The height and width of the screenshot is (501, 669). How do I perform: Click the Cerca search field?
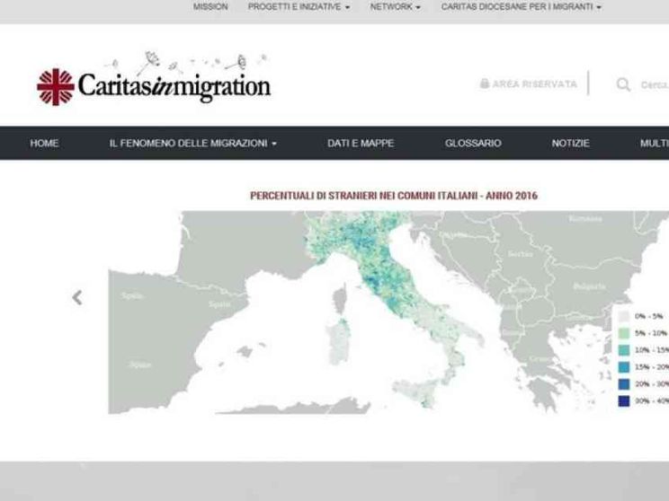[655, 84]
